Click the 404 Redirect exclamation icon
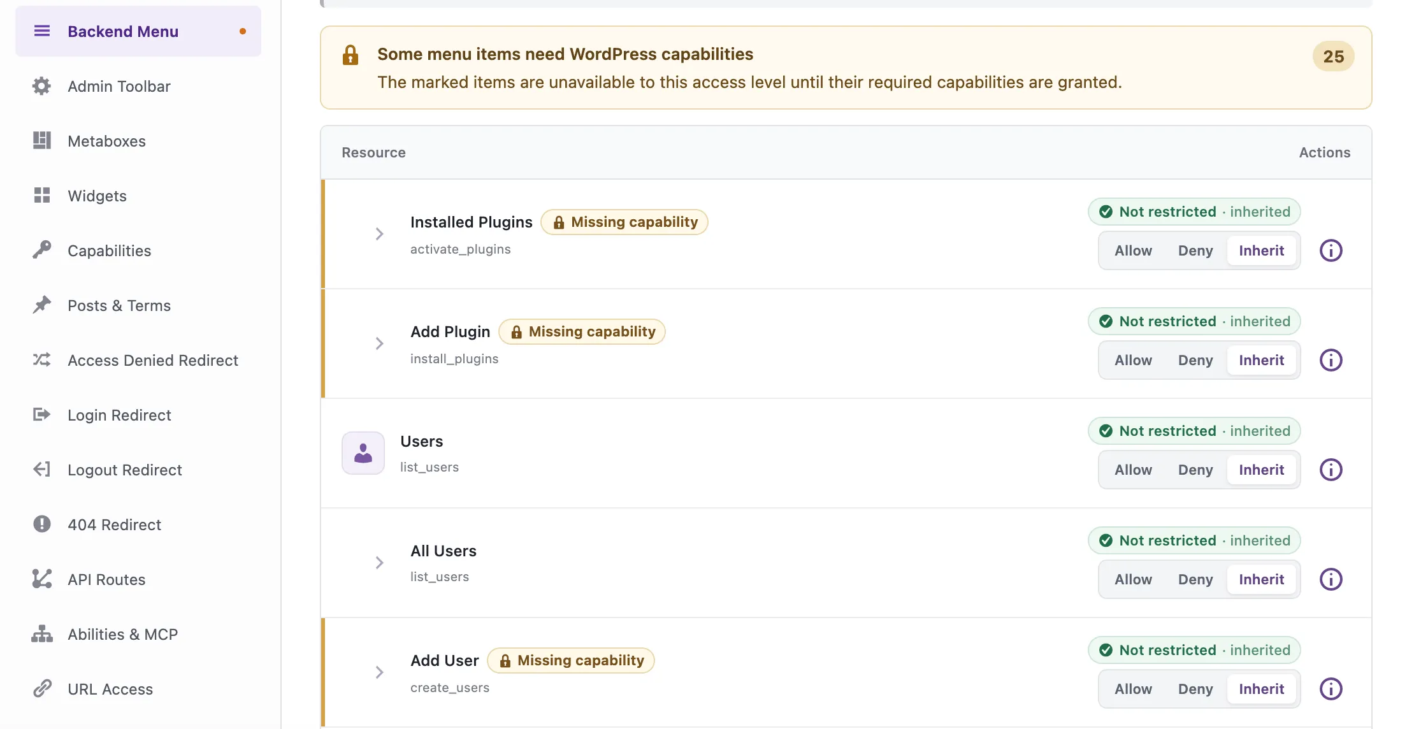Image resolution: width=1407 pixels, height=729 pixels. (42, 524)
